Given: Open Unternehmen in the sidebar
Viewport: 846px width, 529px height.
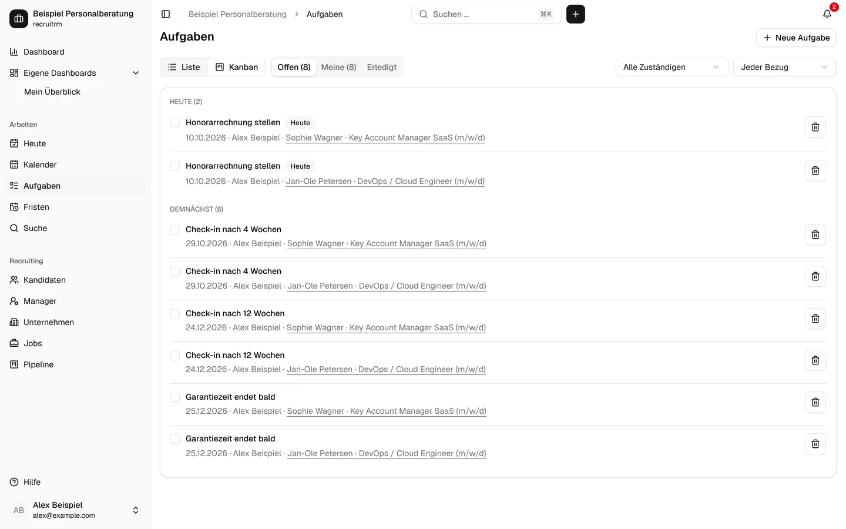Looking at the screenshot, I should [75, 322].
